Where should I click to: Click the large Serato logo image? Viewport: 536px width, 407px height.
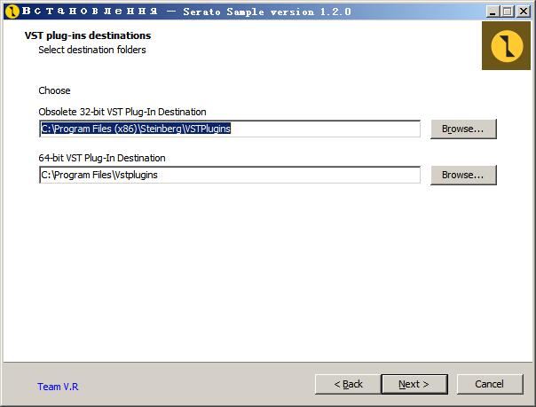[x=506, y=46]
